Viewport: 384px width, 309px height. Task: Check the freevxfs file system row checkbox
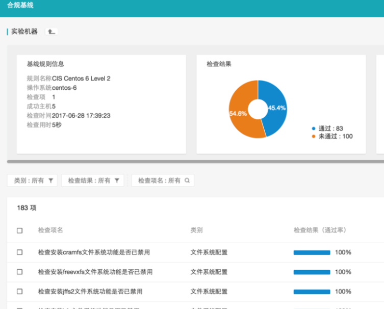pyautogui.click(x=19, y=272)
